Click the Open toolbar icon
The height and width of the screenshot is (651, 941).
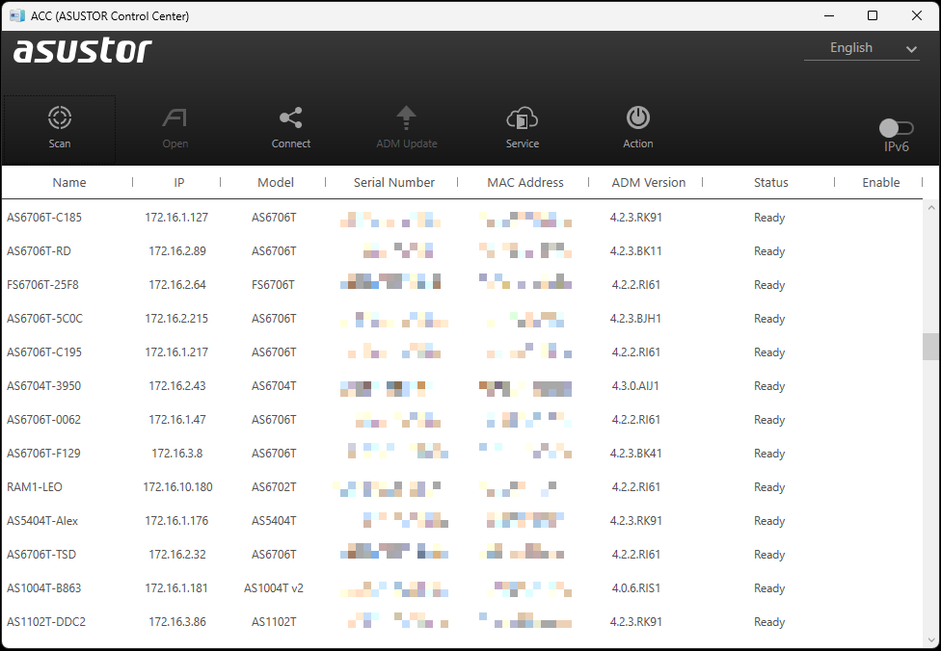pos(175,117)
